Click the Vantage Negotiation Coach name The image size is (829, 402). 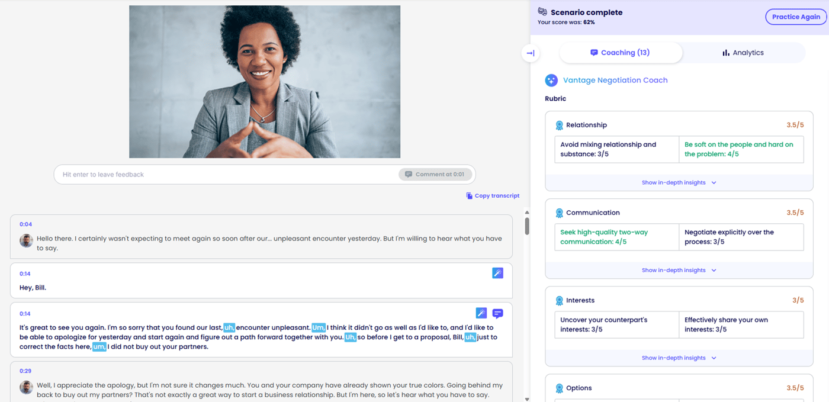coord(615,81)
